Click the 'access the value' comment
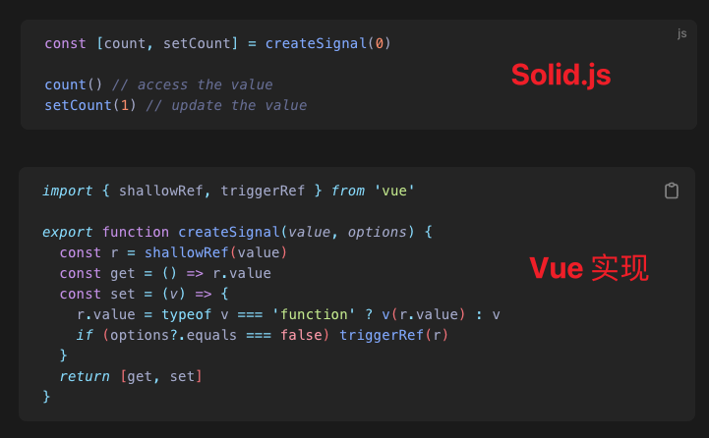709x438 pixels. (x=193, y=84)
